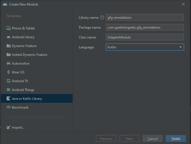Select the Wear OS watch icon
Viewport: 191px width, 144px height.
pos(9,72)
